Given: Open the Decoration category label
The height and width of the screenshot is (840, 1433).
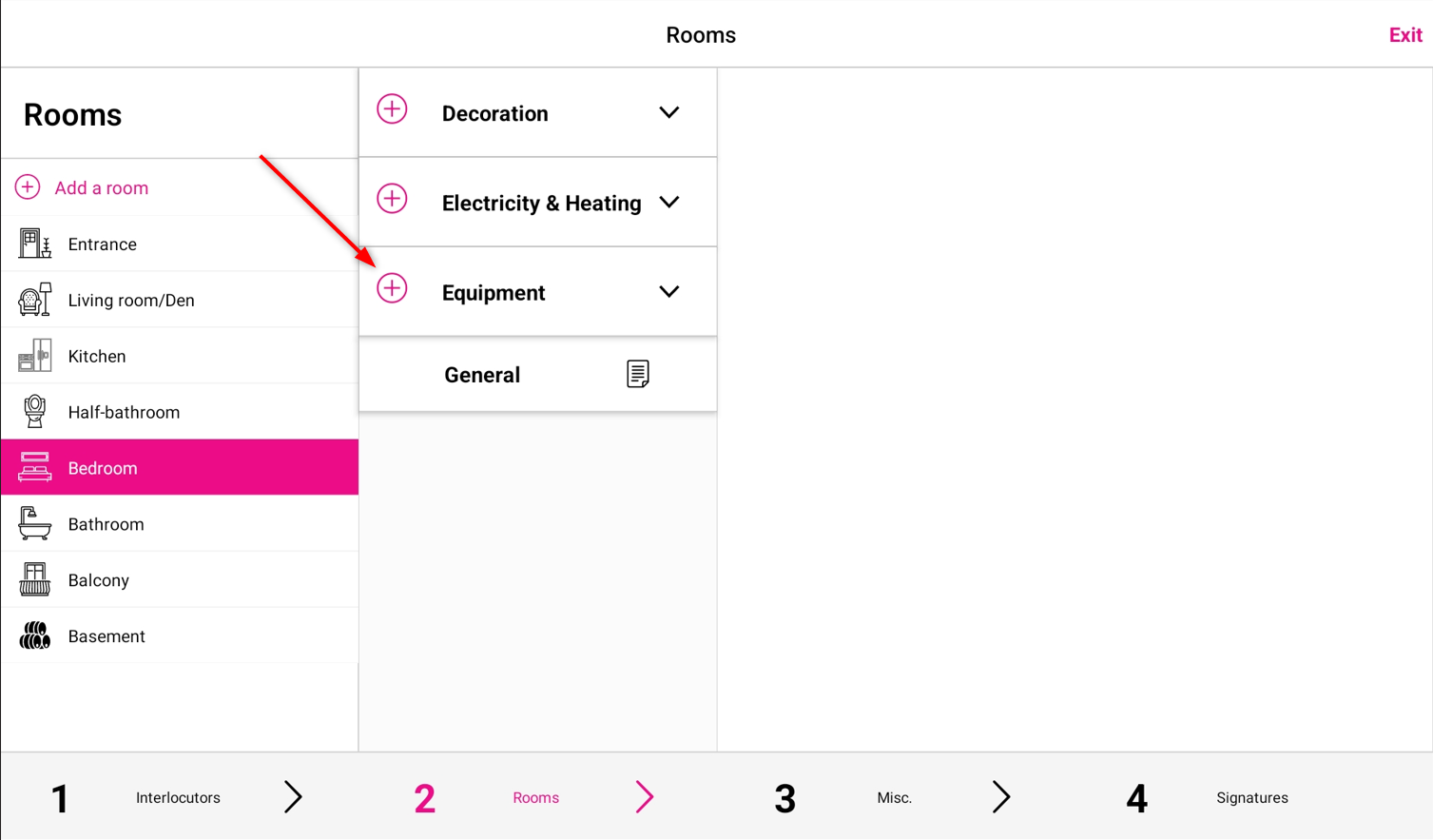Looking at the screenshot, I should [495, 113].
